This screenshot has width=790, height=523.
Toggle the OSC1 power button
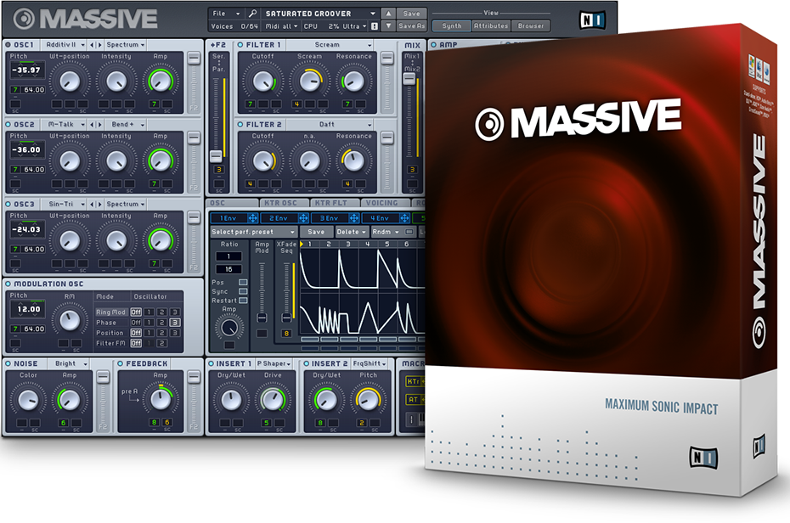8,45
